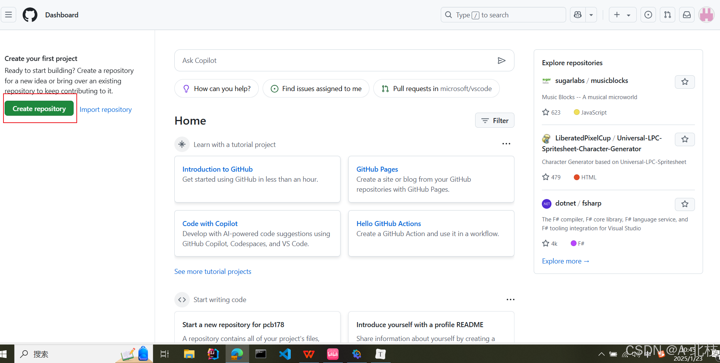720x363 pixels.
Task: Open Start writing code section options menu
Action: (511, 300)
